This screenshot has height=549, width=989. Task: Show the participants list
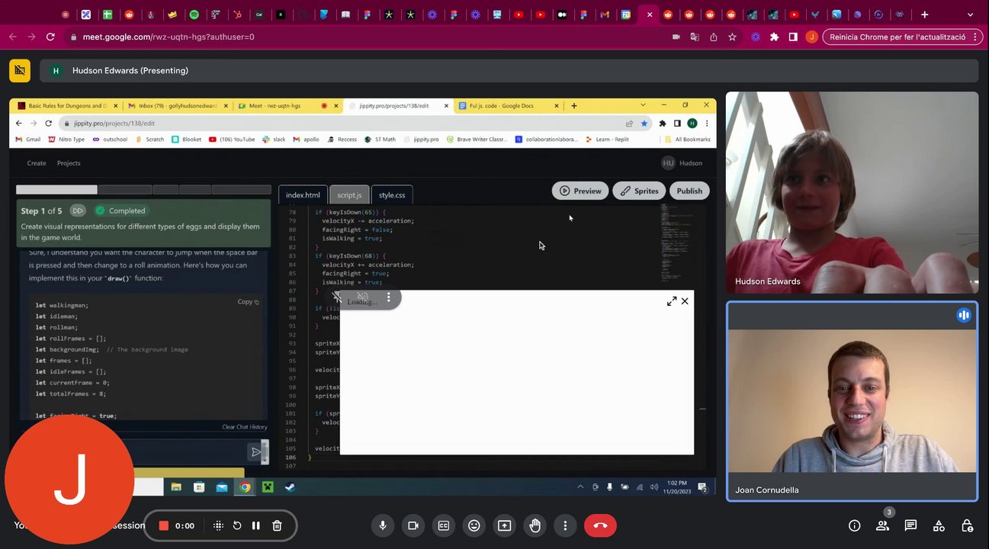coord(882,525)
